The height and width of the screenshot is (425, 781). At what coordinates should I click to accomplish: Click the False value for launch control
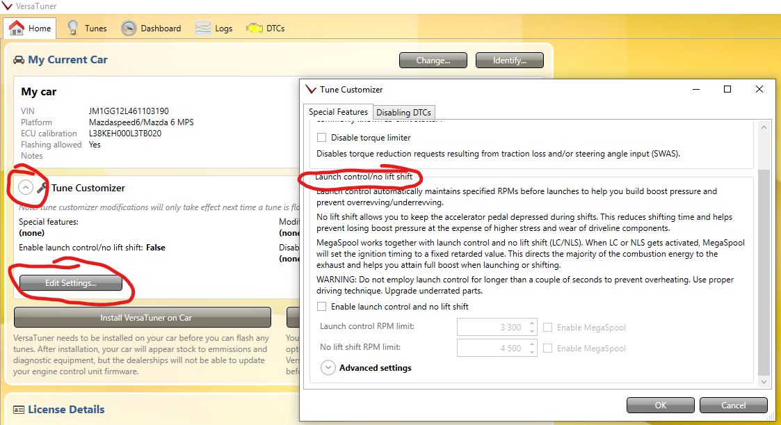coord(155,248)
